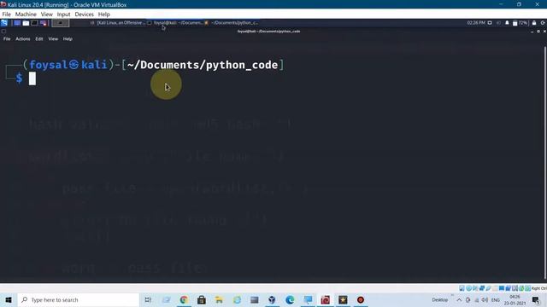Open Microsoft Edge from taskbar
The height and width of the screenshot is (307, 547).
point(290,299)
